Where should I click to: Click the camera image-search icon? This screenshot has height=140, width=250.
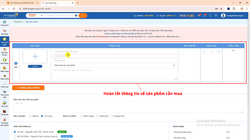tap(76, 15)
